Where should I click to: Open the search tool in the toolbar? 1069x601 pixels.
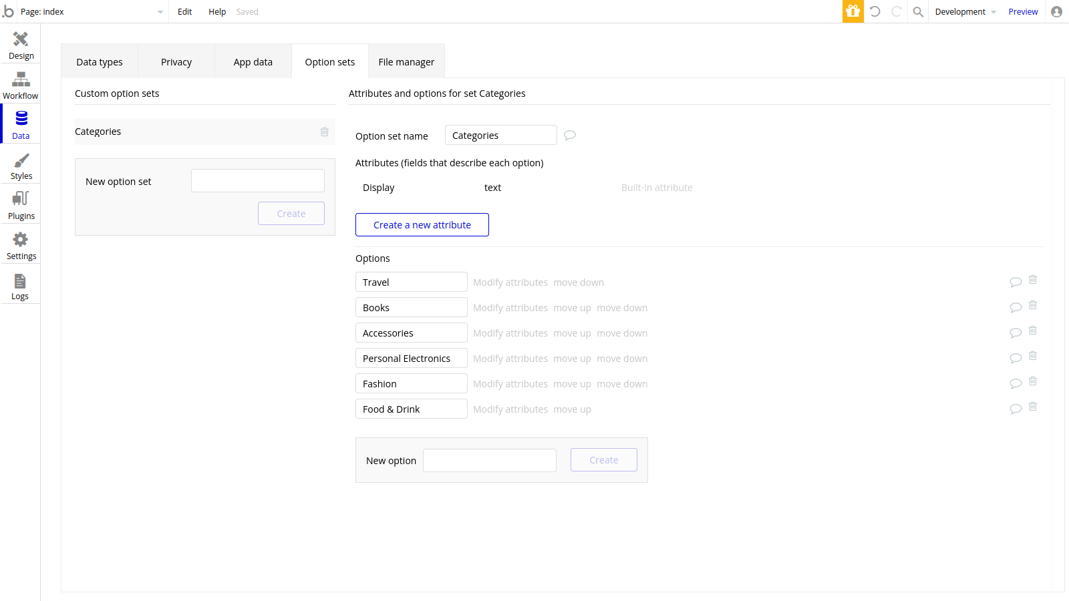(918, 11)
